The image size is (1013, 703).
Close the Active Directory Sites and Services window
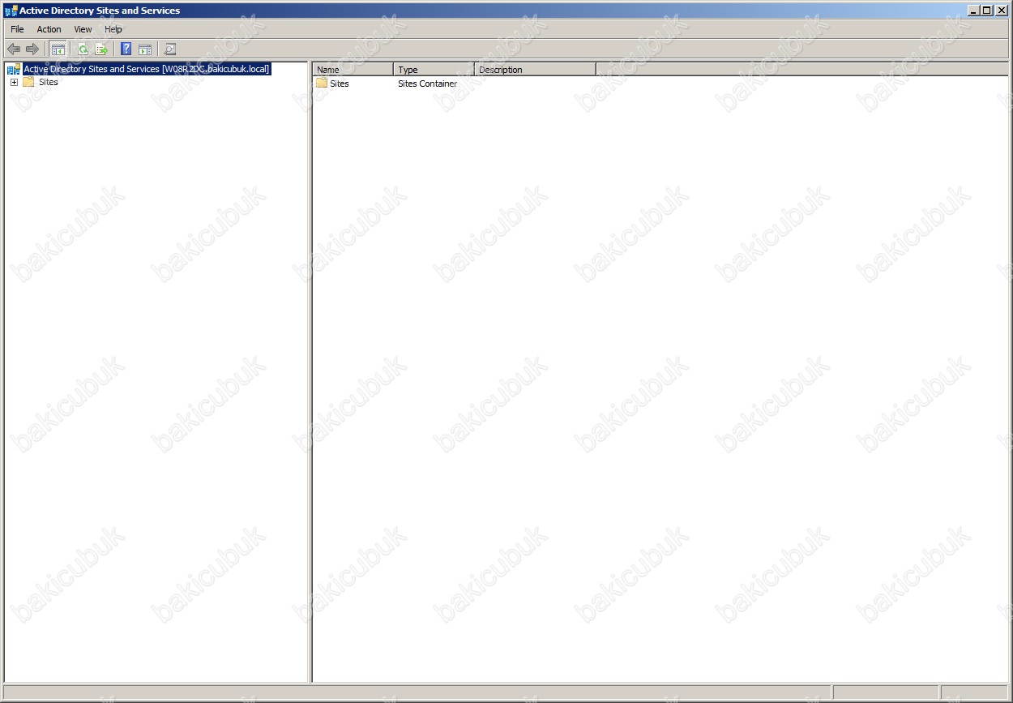tap(1002, 11)
